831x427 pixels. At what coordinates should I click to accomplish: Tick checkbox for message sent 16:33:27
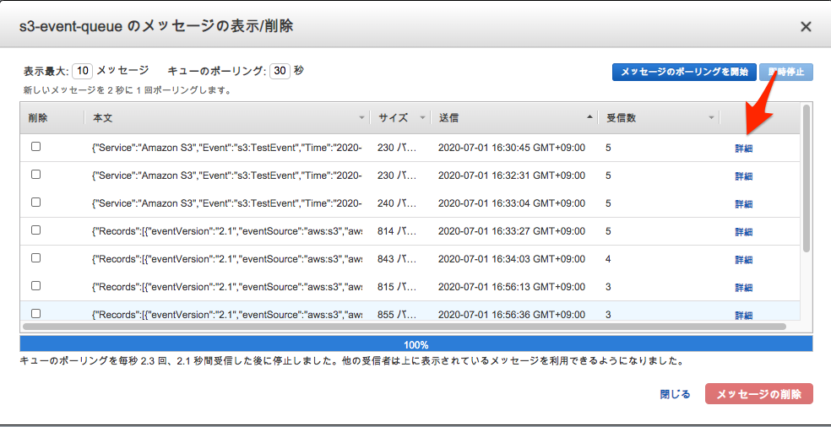pos(35,230)
